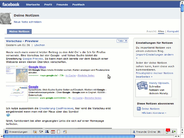Click the scroll left arrow at bottom
This screenshot has width=184, height=138.
click(x=1, y=136)
